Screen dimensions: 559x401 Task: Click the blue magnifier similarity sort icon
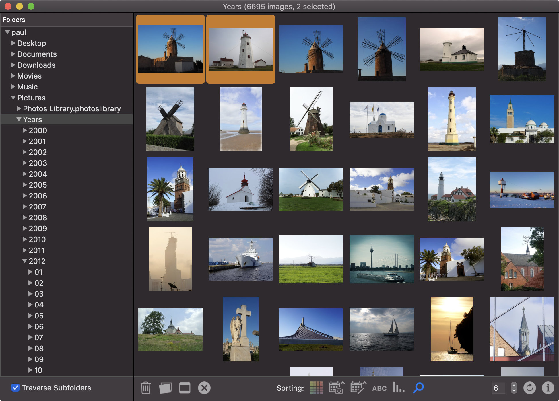click(418, 388)
